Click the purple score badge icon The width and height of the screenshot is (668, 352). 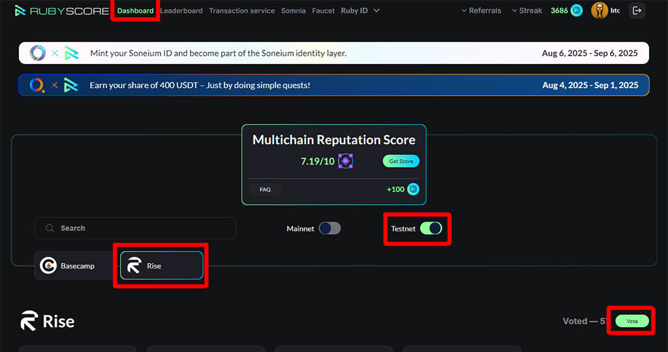[x=346, y=161]
